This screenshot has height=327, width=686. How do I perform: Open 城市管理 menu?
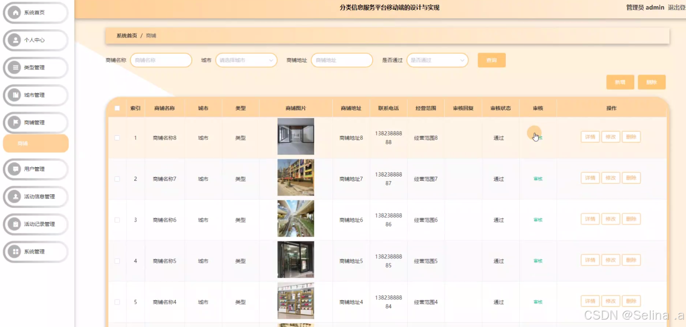[36, 95]
